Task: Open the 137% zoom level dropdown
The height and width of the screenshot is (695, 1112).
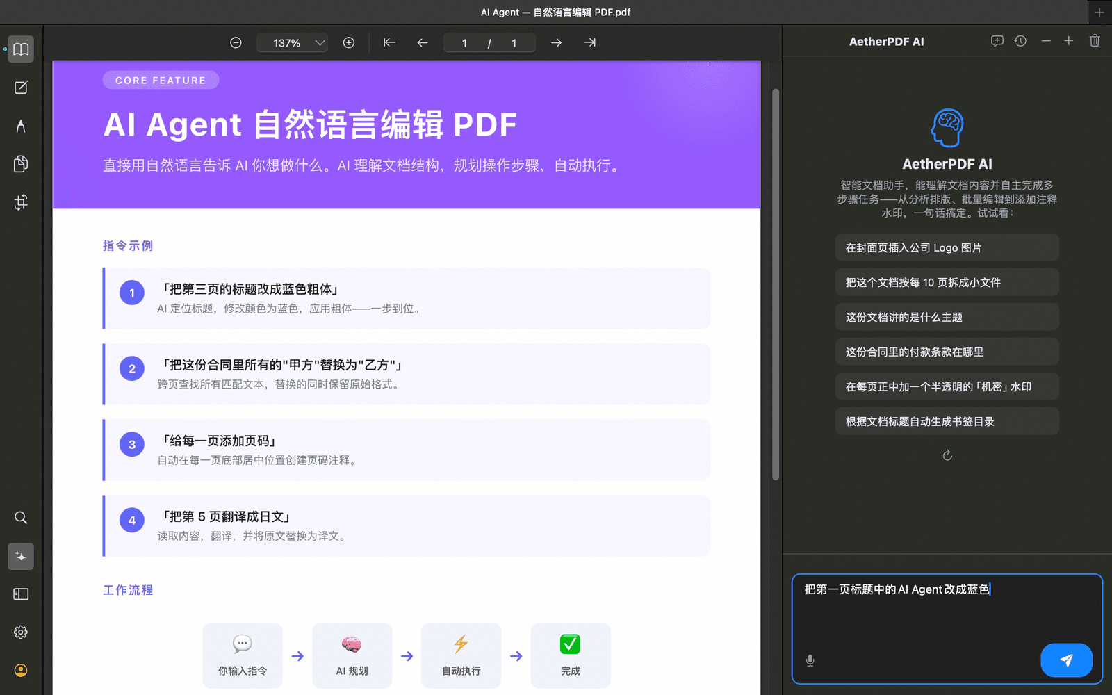Action: click(x=293, y=42)
